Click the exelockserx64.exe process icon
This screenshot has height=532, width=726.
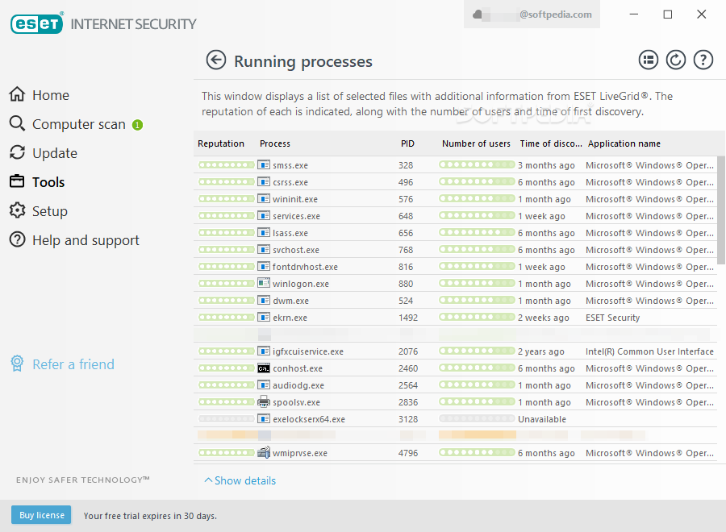(264, 418)
